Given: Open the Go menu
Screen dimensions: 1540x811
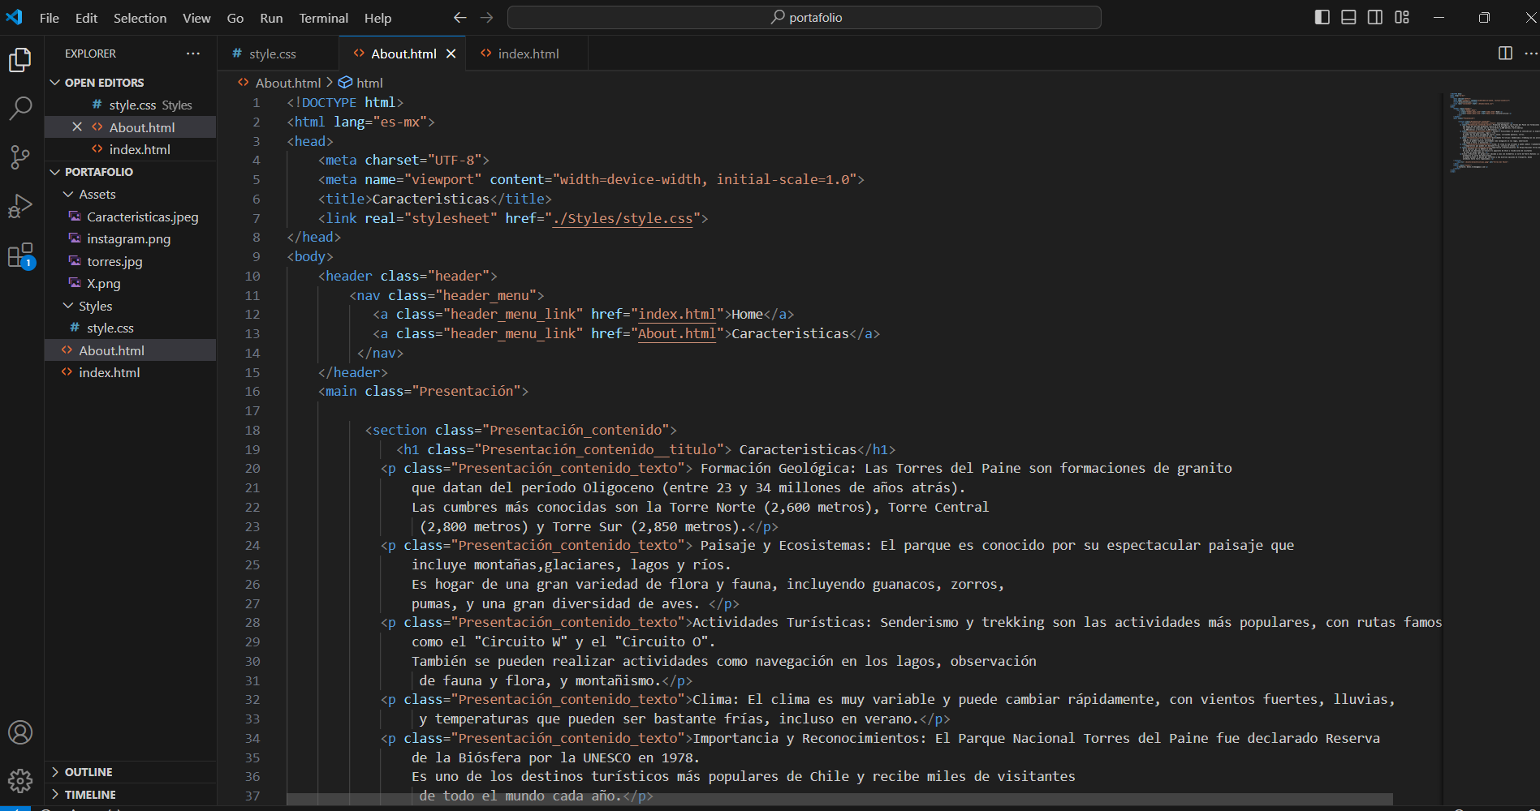Looking at the screenshot, I should pyautogui.click(x=235, y=18).
